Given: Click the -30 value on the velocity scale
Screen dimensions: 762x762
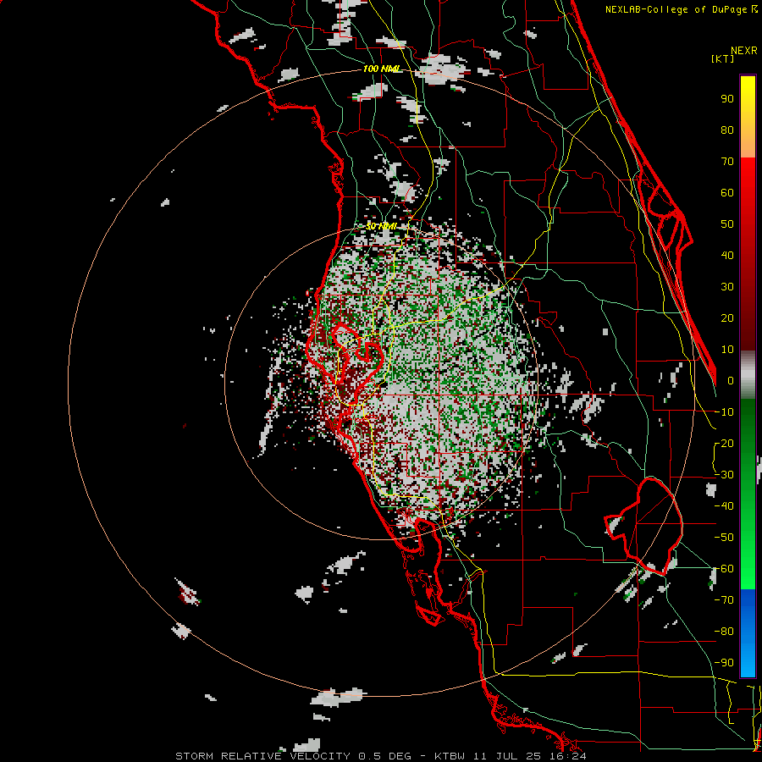Looking at the screenshot, I should point(724,475).
